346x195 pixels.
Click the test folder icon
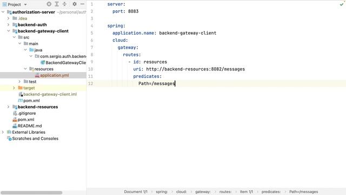26,82
